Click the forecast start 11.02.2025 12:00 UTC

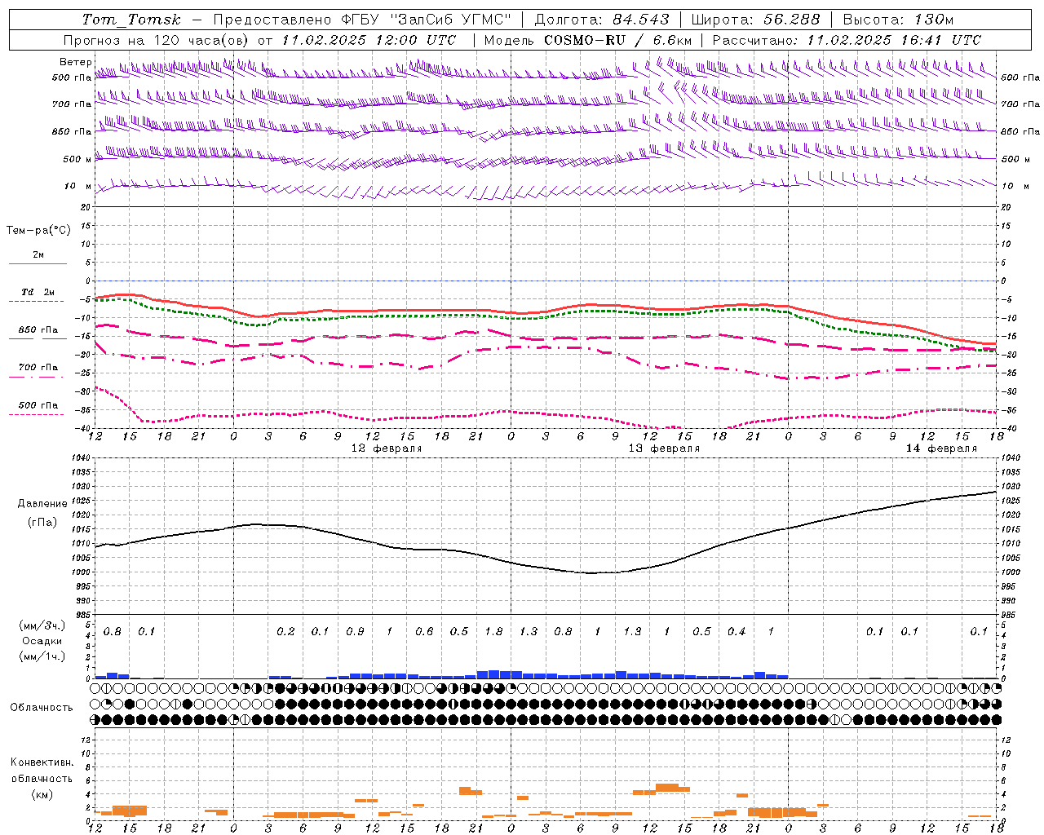click(x=369, y=40)
